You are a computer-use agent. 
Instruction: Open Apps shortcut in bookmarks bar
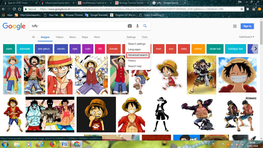point(7,15)
